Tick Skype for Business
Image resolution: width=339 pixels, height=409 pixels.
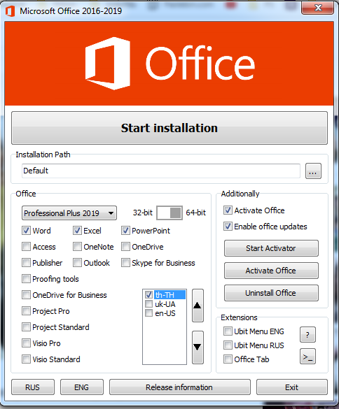(x=125, y=263)
